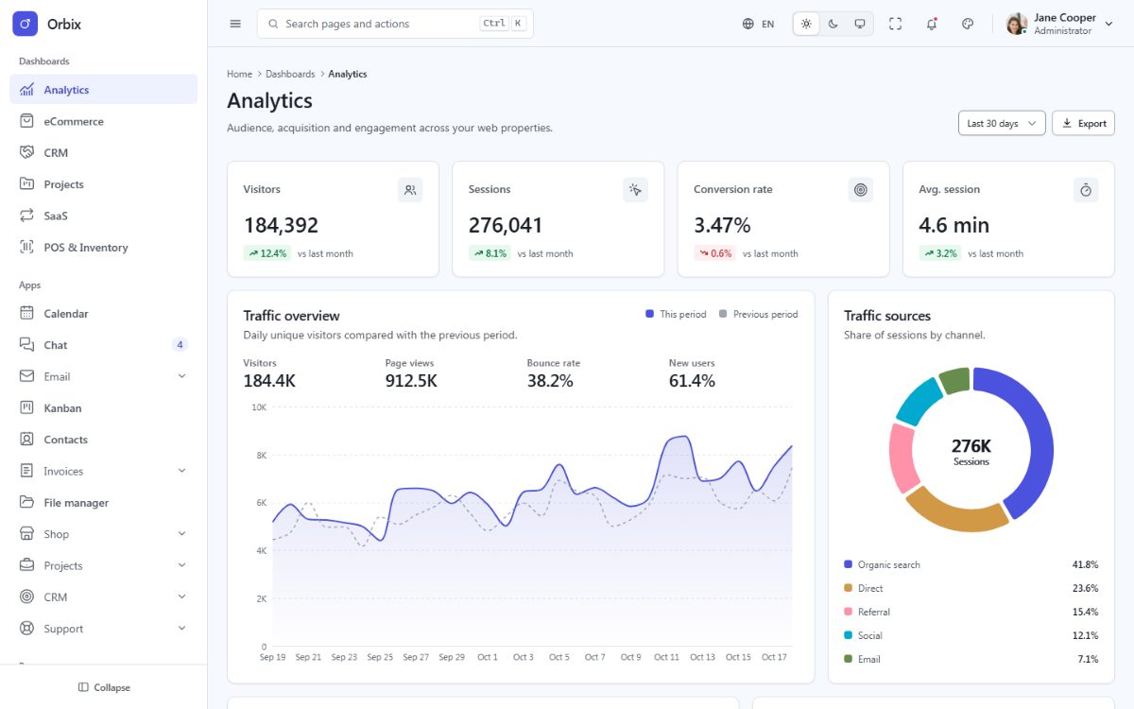Open the SaaS dashboard
The width and height of the screenshot is (1134, 709).
point(104,216)
